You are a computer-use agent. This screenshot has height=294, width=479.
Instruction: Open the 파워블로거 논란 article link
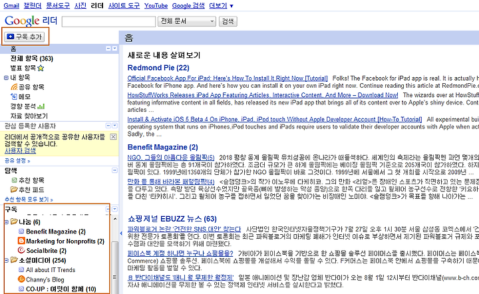click(184, 229)
